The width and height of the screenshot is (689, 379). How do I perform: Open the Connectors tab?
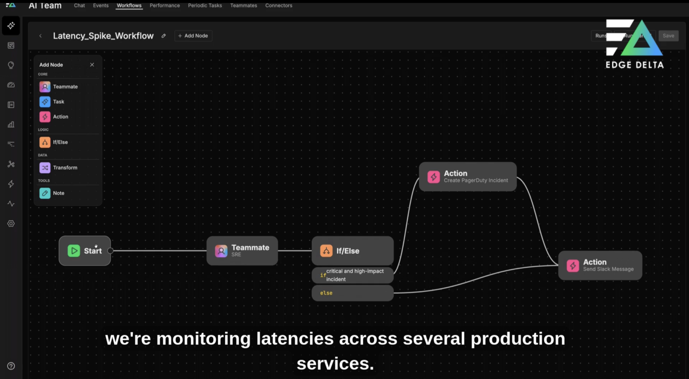(279, 5)
